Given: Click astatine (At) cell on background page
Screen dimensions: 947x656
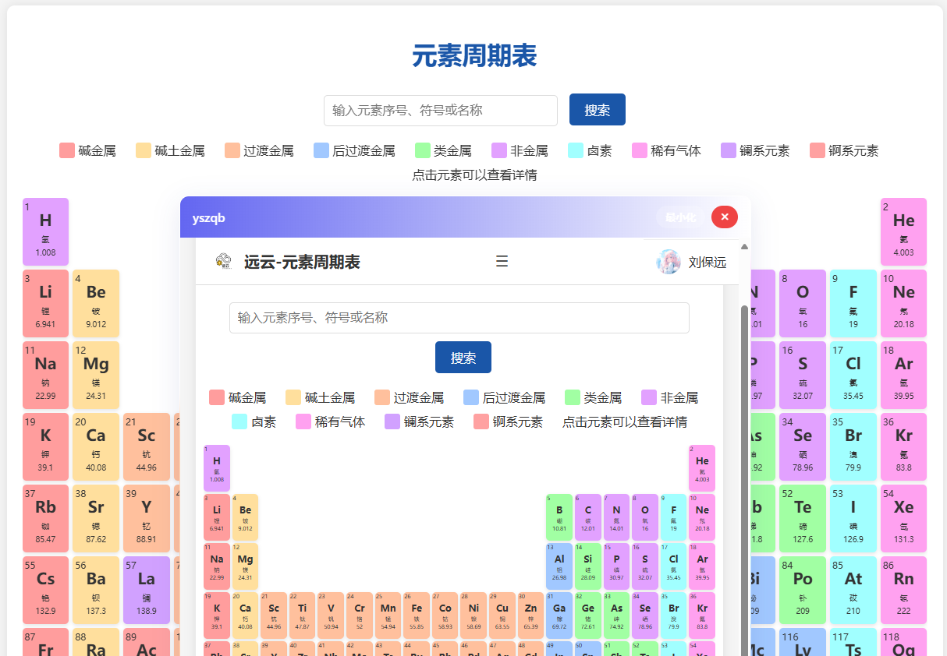Looking at the screenshot, I should pos(853,590).
